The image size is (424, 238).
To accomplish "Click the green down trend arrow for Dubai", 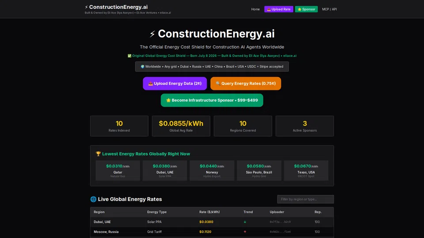I will pos(245,222).
